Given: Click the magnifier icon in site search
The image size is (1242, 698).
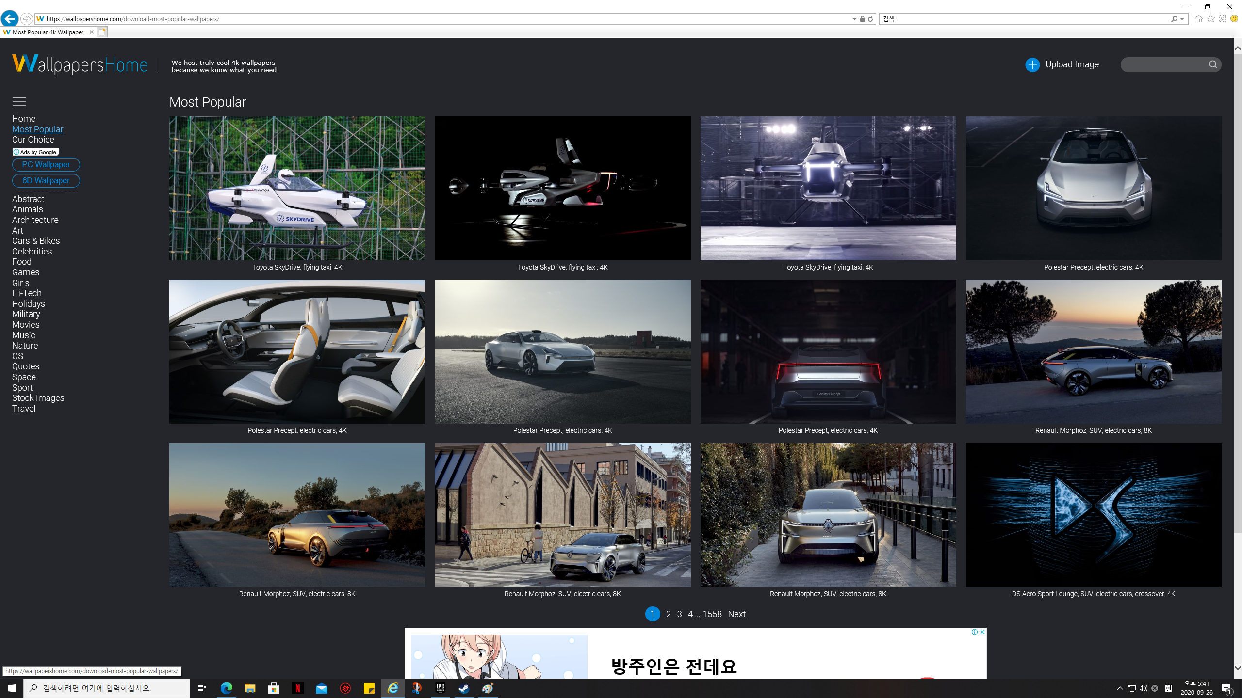Looking at the screenshot, I should 1213,64.
